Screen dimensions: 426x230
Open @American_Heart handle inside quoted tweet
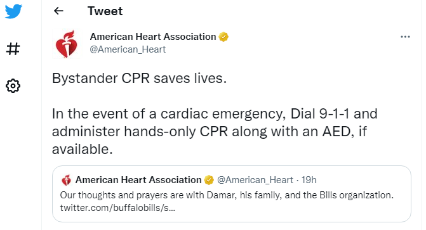click(x=255, y=180)
